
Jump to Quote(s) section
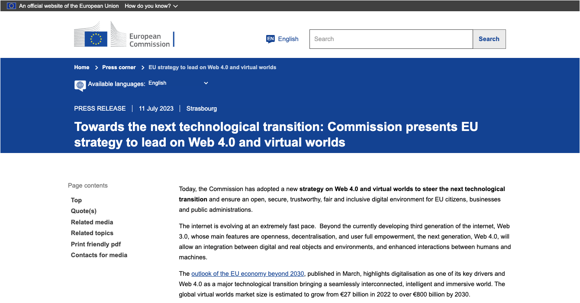84,211
